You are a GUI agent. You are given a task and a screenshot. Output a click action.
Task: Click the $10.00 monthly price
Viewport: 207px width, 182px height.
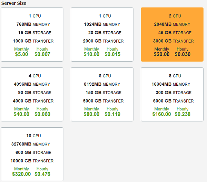click(x=91, y=54)
